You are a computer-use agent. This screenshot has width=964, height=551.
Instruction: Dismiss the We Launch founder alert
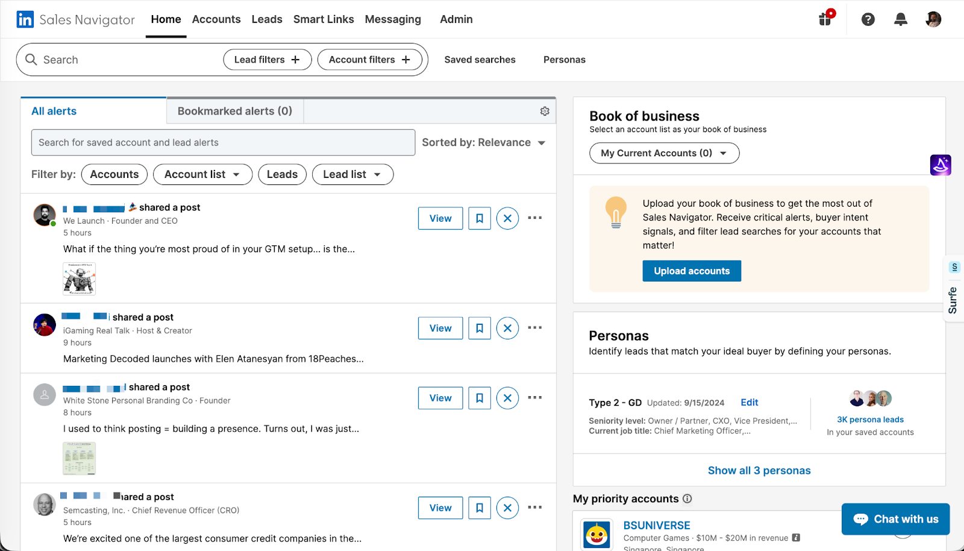[507, 218]
